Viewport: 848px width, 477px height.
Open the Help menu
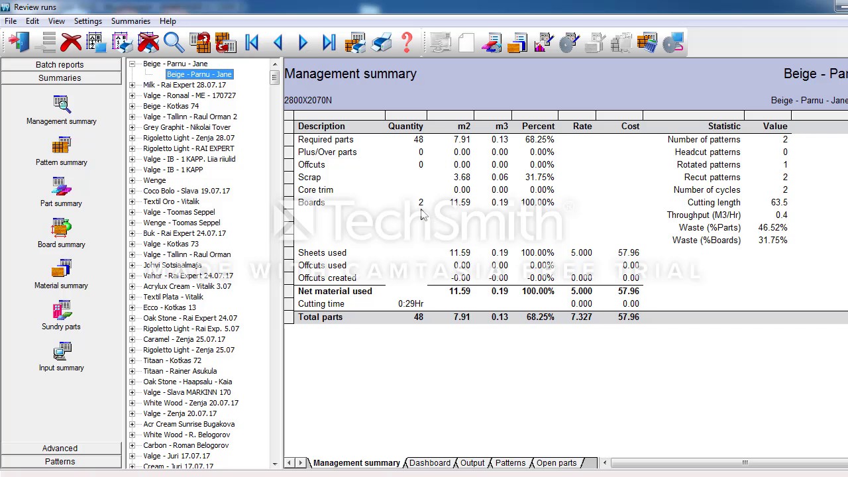pyautogui.click(x=168, y=21)
